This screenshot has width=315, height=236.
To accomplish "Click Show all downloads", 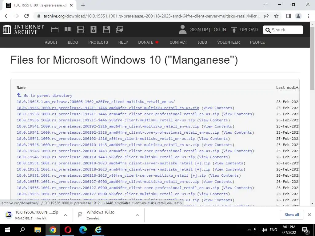I will 292,215.
